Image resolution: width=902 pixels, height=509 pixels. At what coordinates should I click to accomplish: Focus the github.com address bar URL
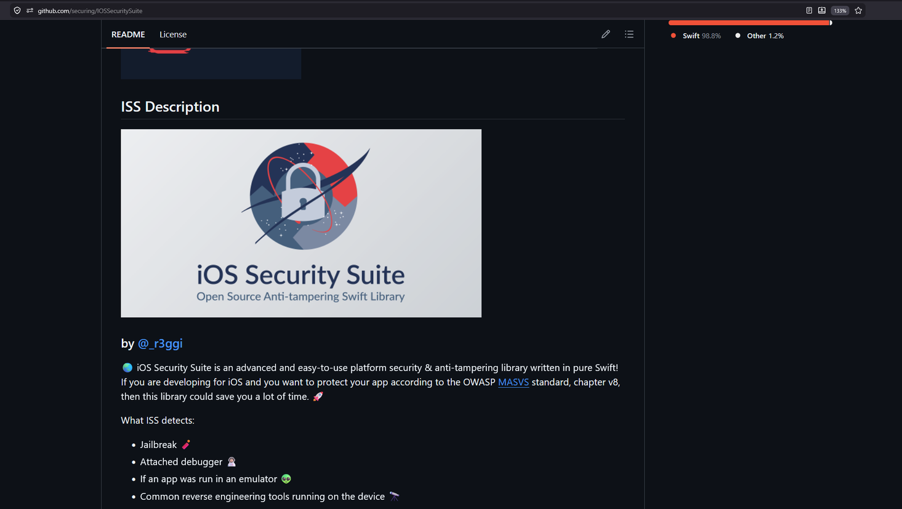pos(90,10)
